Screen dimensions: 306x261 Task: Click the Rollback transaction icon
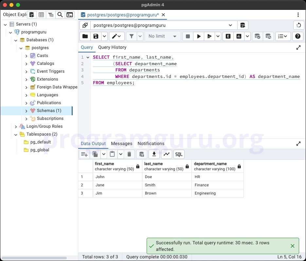pyautogui.click(x=268, y=36)
